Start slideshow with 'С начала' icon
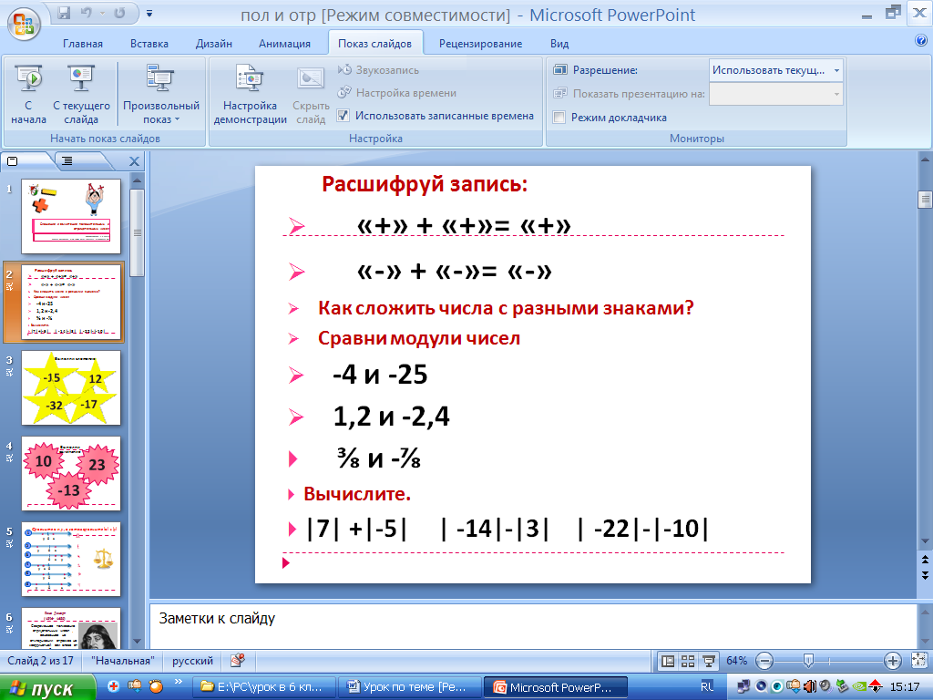 coord(28,94)
